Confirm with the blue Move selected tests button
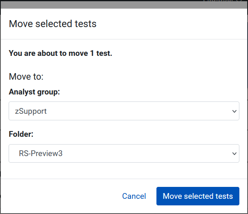Screen dimensions: 248x214 coord(197,196)
